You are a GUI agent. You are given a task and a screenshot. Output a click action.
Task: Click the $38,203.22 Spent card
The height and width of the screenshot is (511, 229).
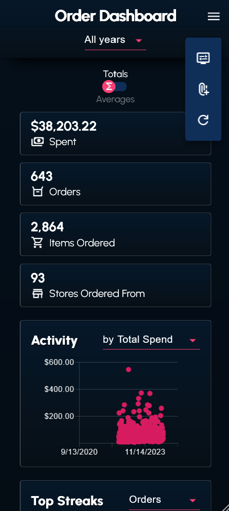115,134
